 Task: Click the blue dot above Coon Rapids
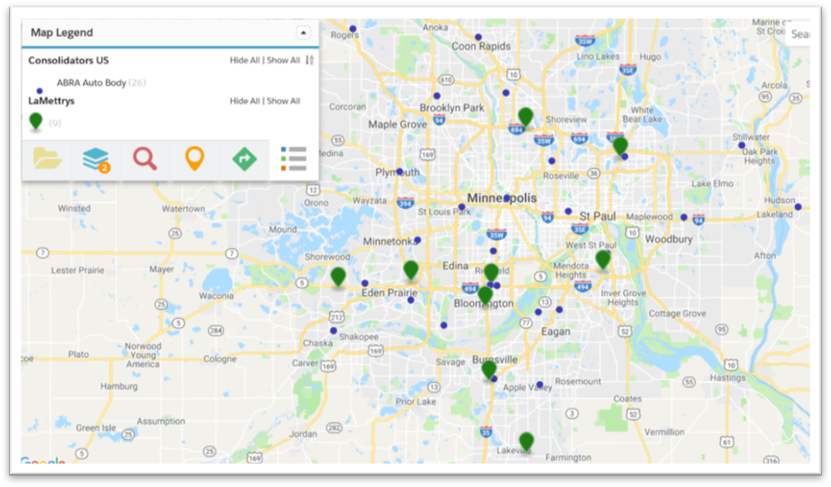(x=478, y=37)
